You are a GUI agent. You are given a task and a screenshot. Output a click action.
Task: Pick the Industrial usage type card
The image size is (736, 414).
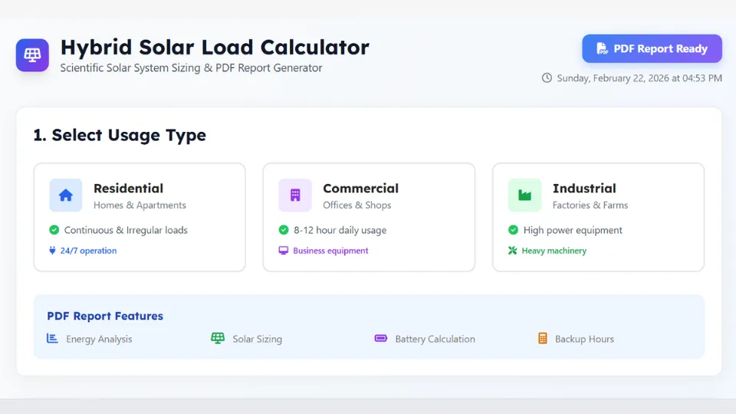598,217
